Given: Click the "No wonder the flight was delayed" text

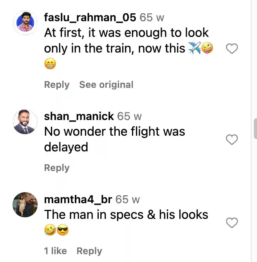Looking at the screenshot, I should [x=114, y=139].
